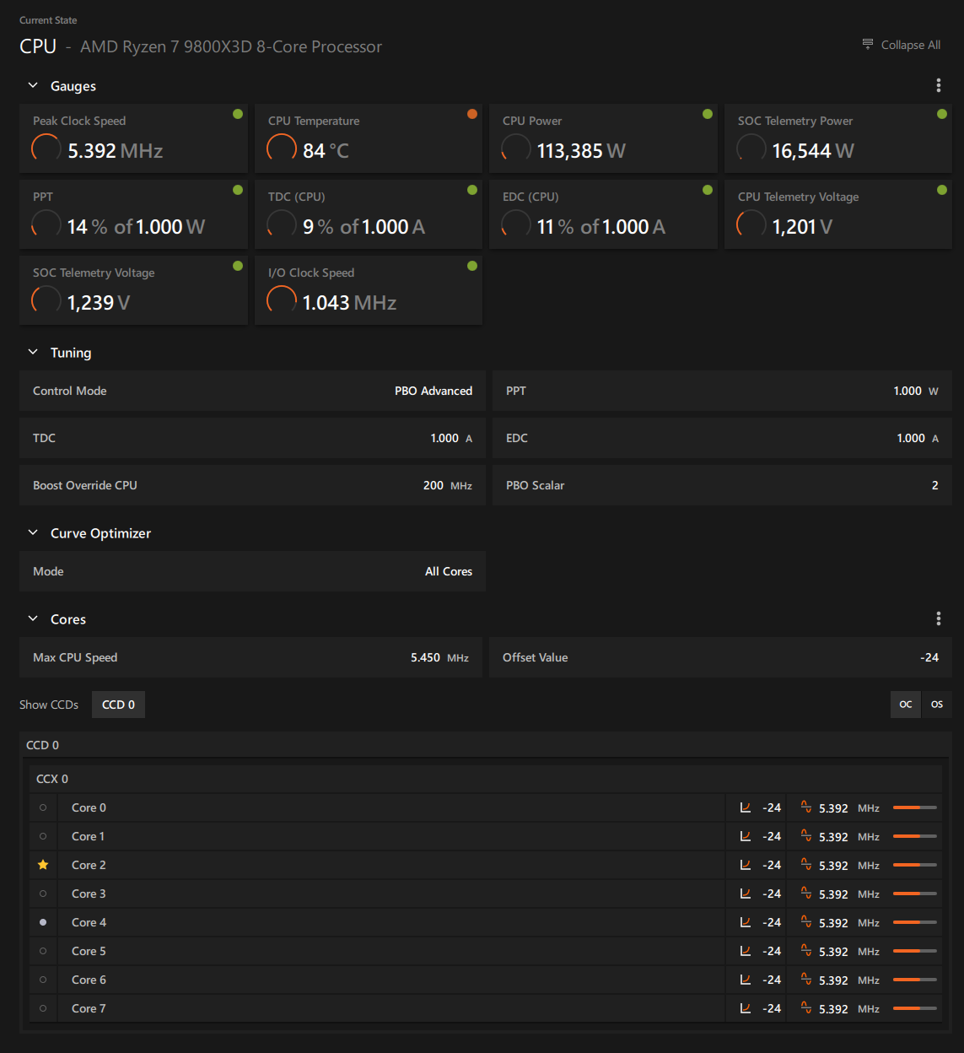
Task: Click the Core 2 5.392 MHz value
Action: [849, 866]
